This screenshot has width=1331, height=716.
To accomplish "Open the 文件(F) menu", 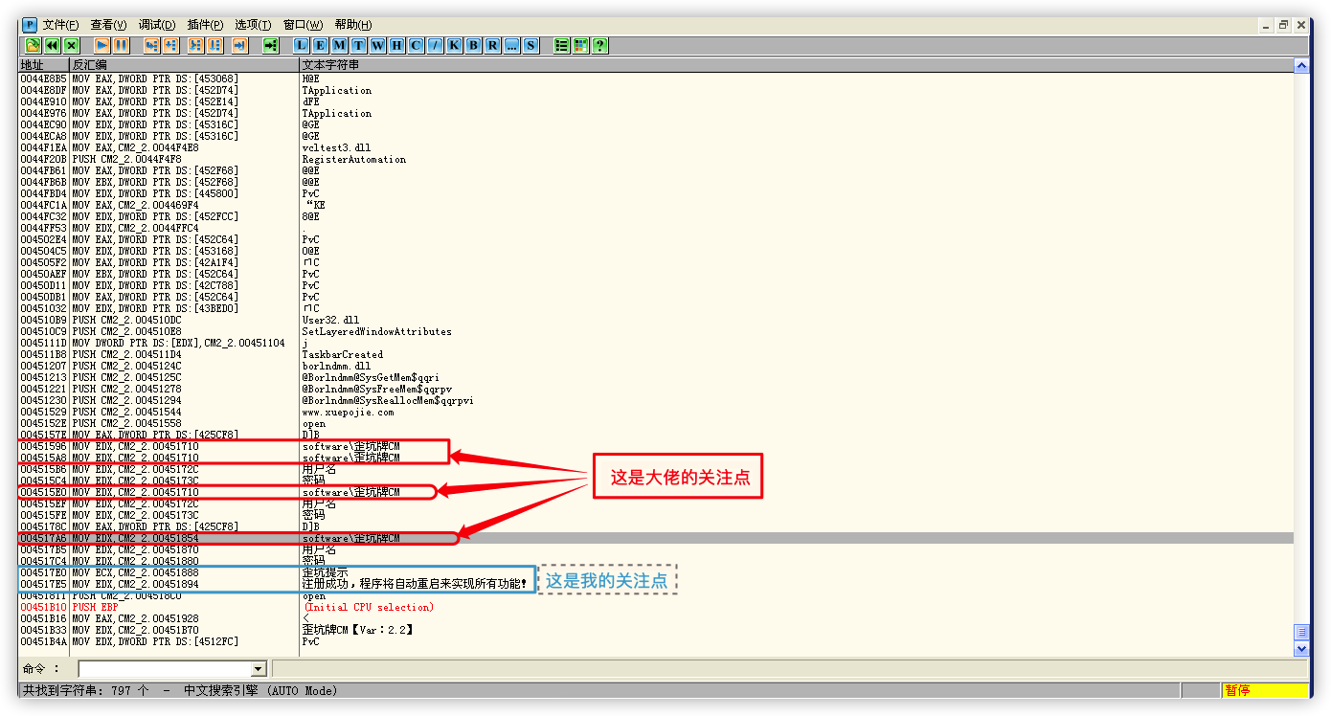I will tap(60, 25).
